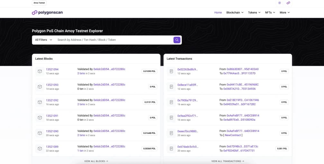Toggle the light/dark theme sun icon
This screenshot has height=164, width=324.
click(279, 3)
